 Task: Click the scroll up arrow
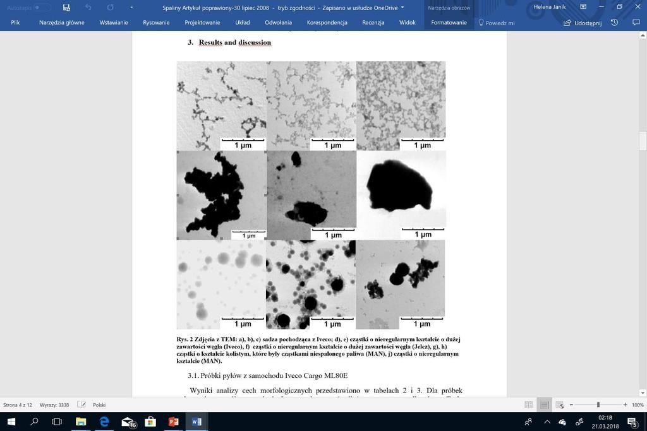tap(643, 35)
